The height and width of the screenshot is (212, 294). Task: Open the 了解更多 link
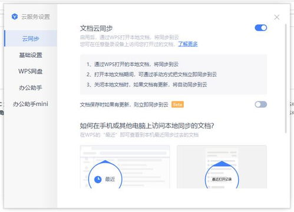pos(188,44)
